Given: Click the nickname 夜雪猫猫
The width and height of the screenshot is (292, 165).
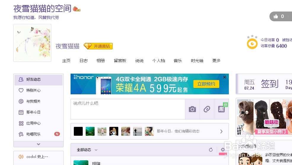Looking at the screenshot, I should 67,46.
